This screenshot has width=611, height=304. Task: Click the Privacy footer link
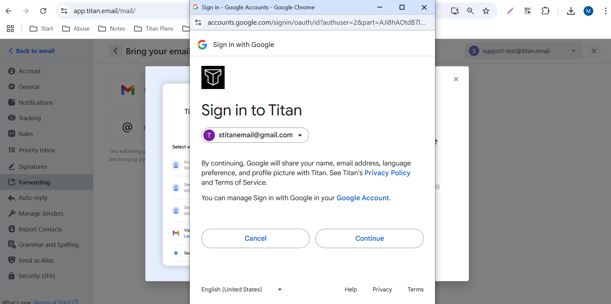[x=382, y=290]
